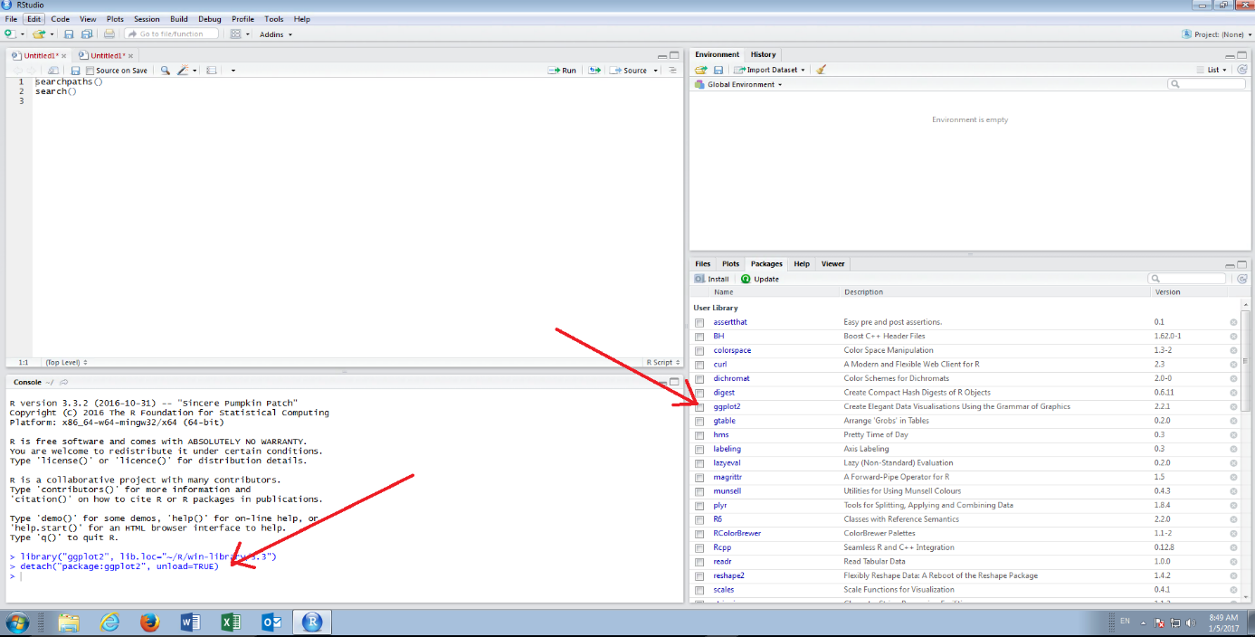Click the Install packages button
The image size is (1255, 637).
(712, 279)
